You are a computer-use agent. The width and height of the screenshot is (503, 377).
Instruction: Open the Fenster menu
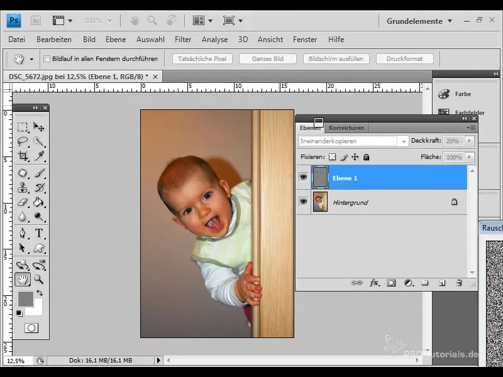[x=305, y=40]
